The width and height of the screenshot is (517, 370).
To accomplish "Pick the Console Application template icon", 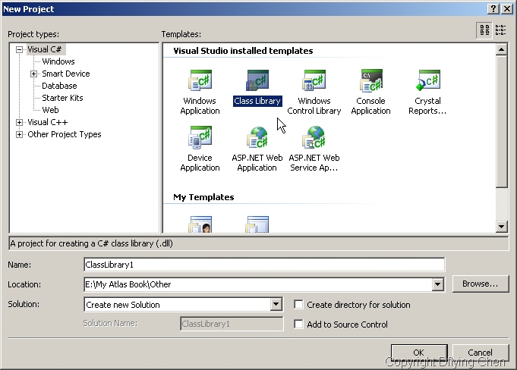I will [x=371, y=80].
